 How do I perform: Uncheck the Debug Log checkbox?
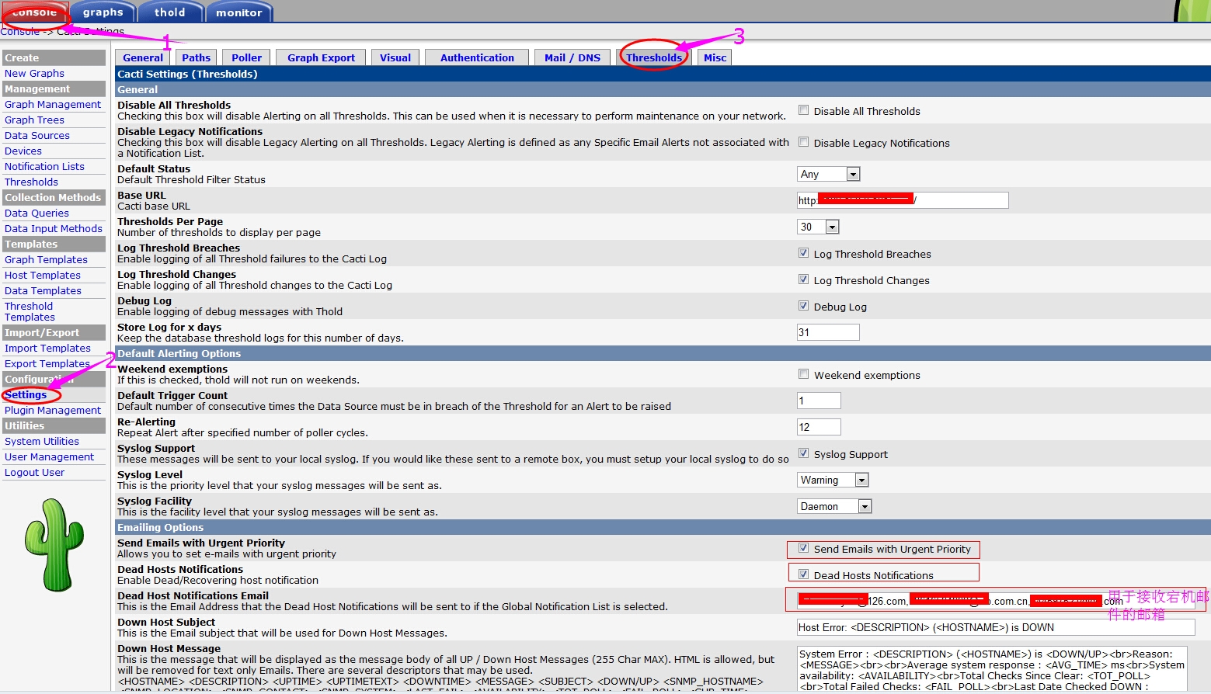[x=804, y=306]
